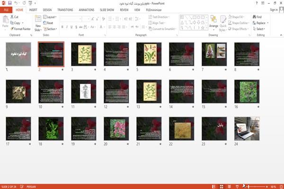Open the Shape Effects dropdown

click(x=239, y=29)
